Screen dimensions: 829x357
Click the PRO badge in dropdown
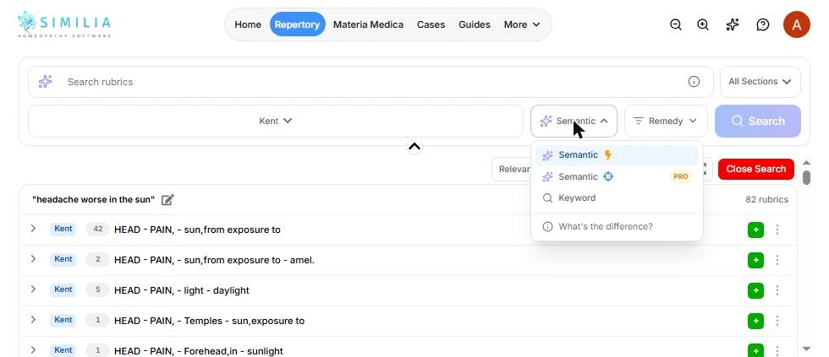click(680, 176)
